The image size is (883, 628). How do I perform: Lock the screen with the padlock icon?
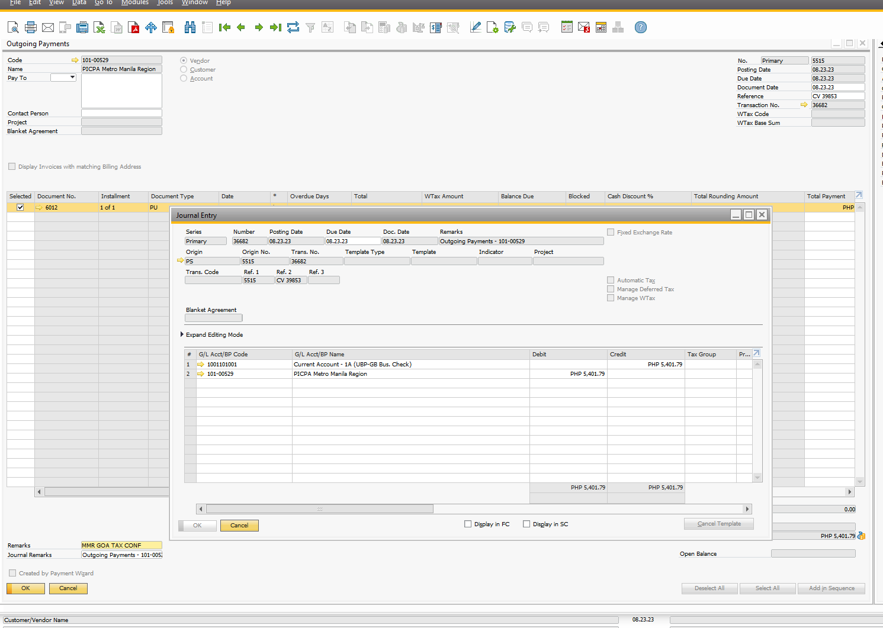168,27
